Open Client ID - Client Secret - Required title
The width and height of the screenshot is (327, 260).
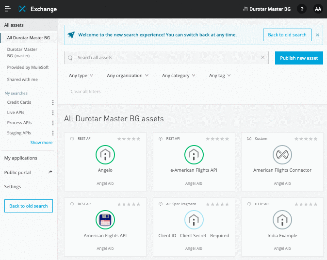click(194, 236)
